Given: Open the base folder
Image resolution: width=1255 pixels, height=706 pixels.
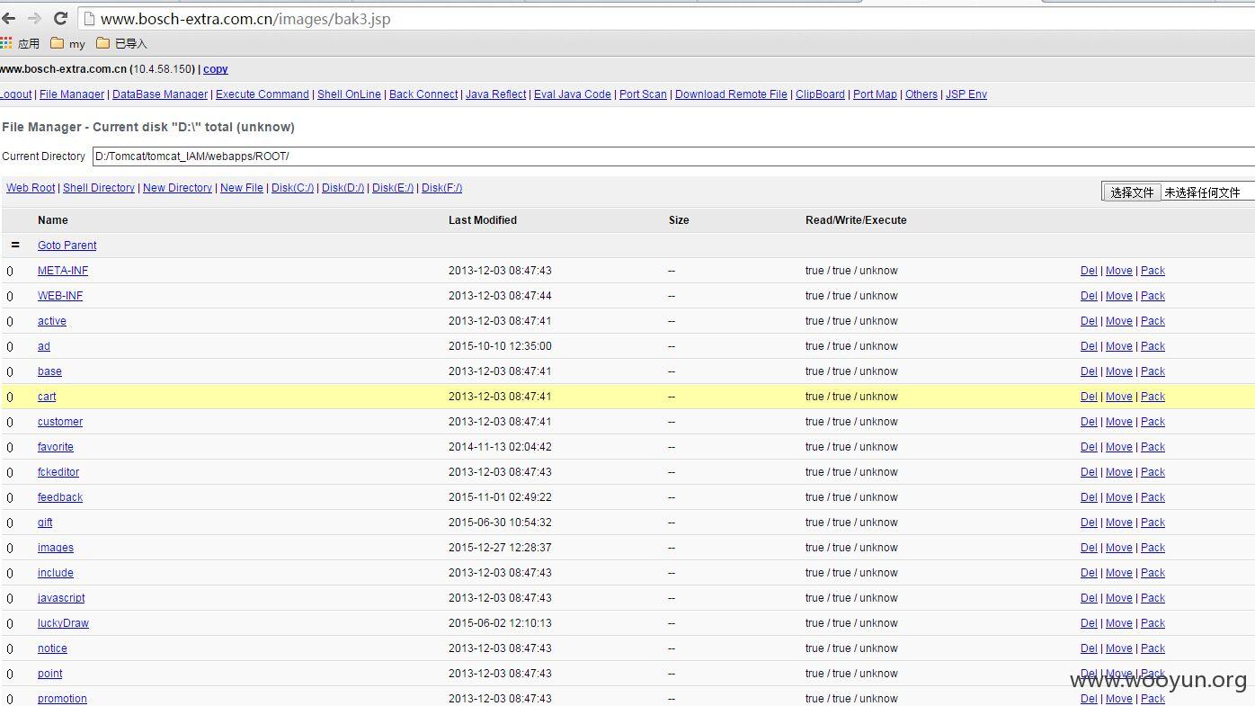Looking at the screenshot, I should [49, 371].
